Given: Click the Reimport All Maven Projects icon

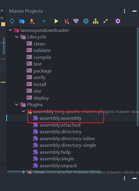Looking at the screenshot, I should (x=12, y=21).
